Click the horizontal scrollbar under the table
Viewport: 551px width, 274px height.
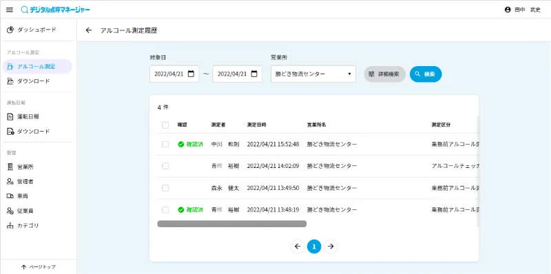pos(232,224)
